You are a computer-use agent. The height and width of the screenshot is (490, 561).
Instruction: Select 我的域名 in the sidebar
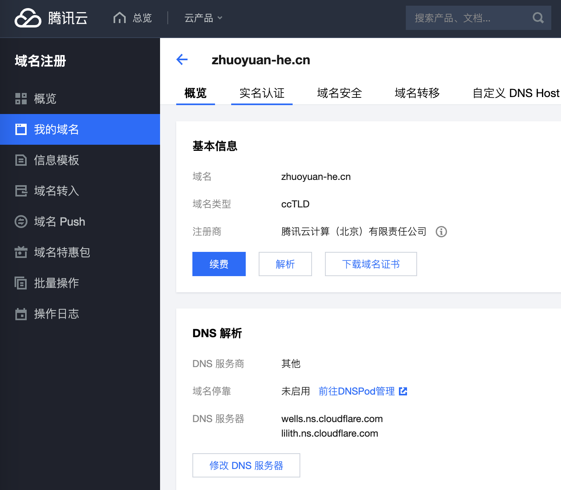[x=80, y=129]
